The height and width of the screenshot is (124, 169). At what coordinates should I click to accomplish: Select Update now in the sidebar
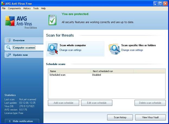tap(24, 55)
